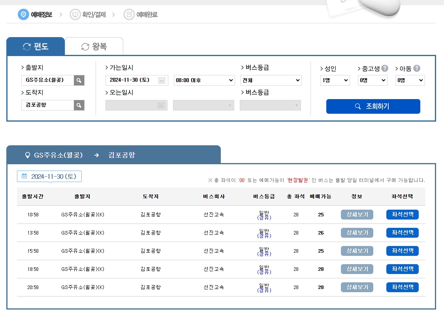444x321 pixels.
Task: Open the 버스등급 전체 dropdown
Action: tap(271, 80)
